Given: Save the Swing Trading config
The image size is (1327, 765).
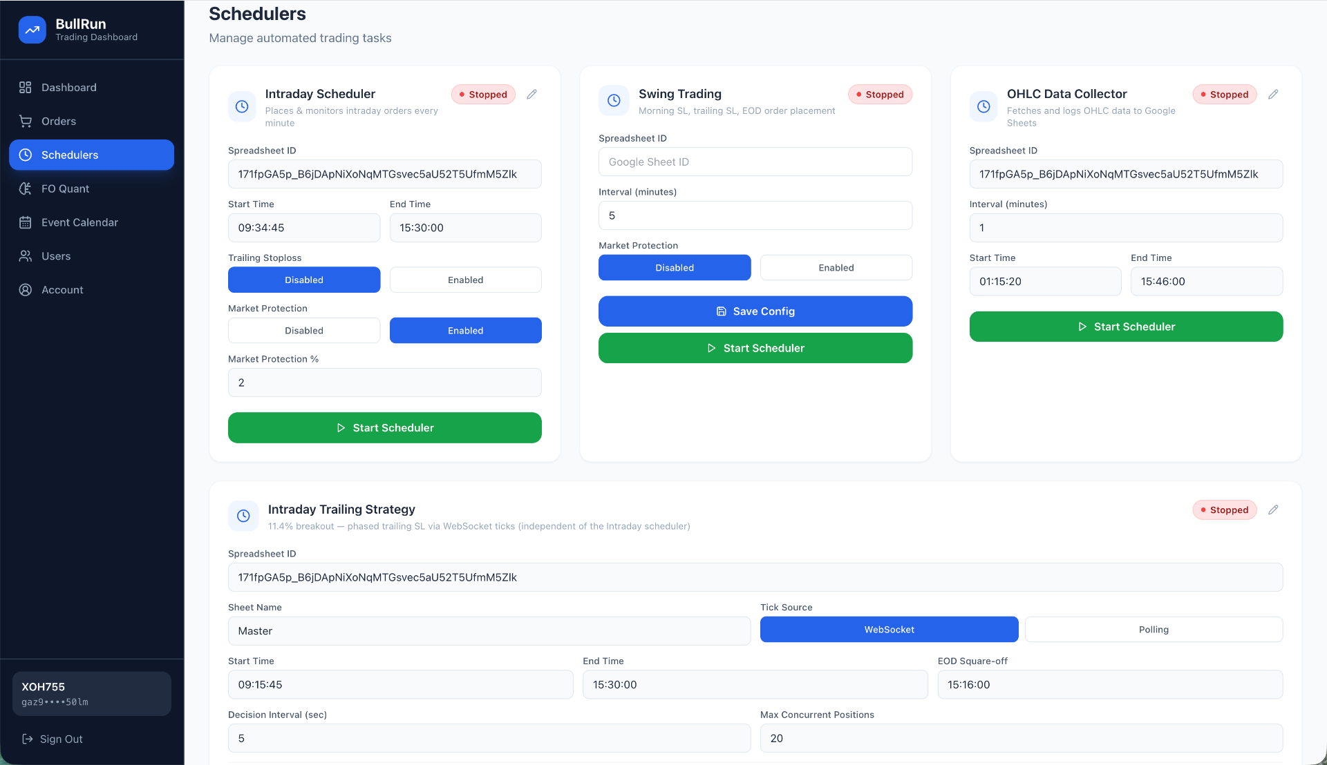Looking at the screenshot, I should 755,311.
